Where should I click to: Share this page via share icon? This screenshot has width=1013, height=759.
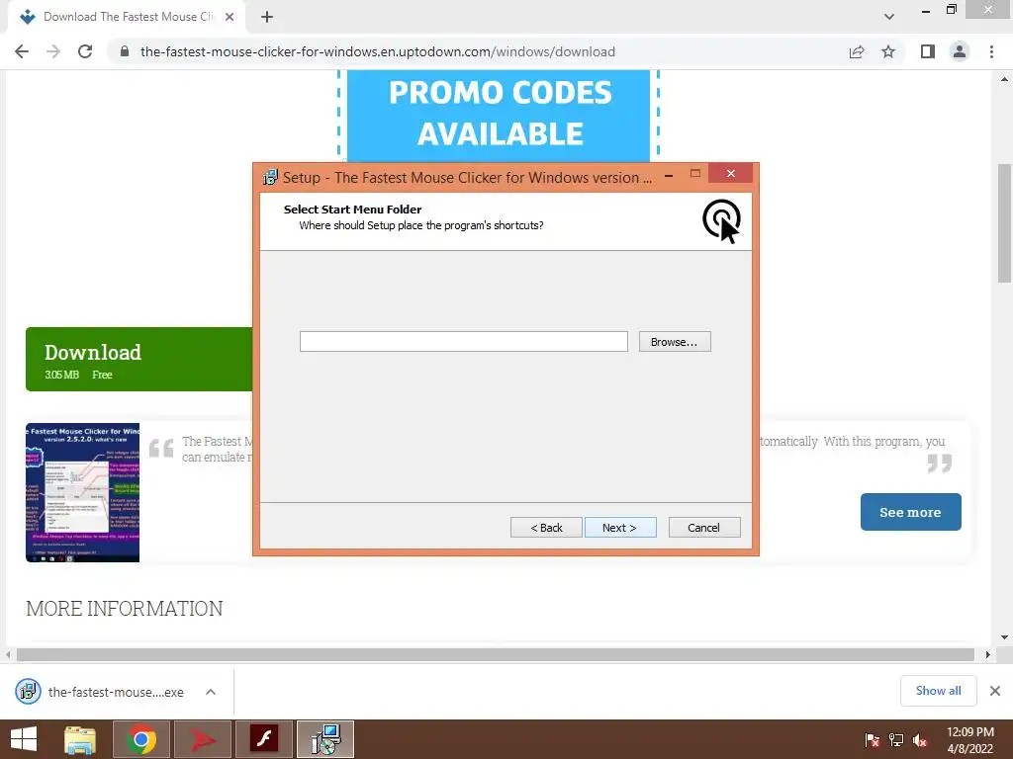[x=857, y=51]
